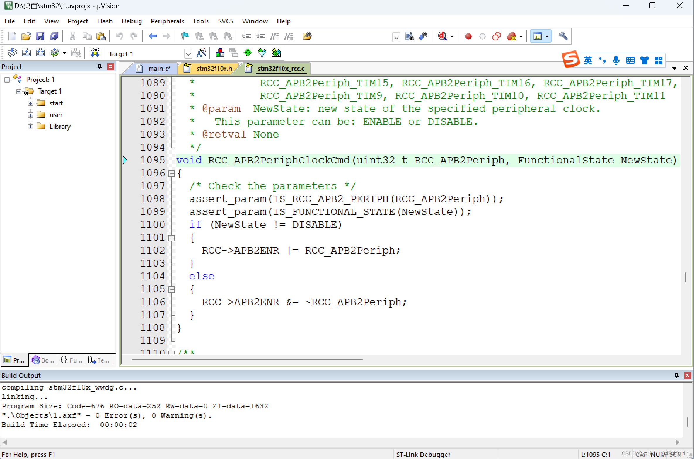Click the Build toolbar icon
Image resolution: width=694 pixels, height=459 pixels.
26,52
